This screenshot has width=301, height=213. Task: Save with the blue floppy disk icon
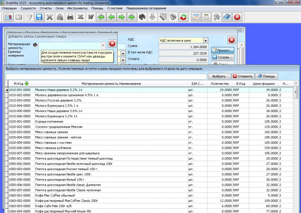pos(39,17)
